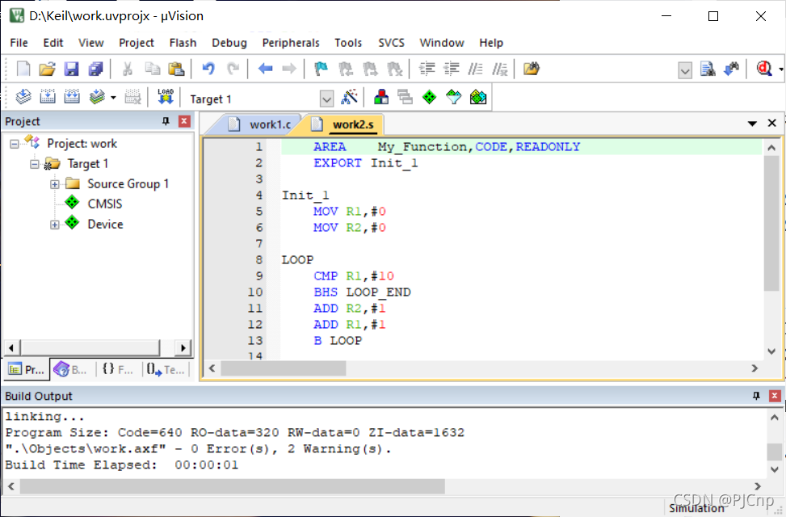Switch to Templates panel tab
This screenshot has width=786, height=517.
point(167,369)
